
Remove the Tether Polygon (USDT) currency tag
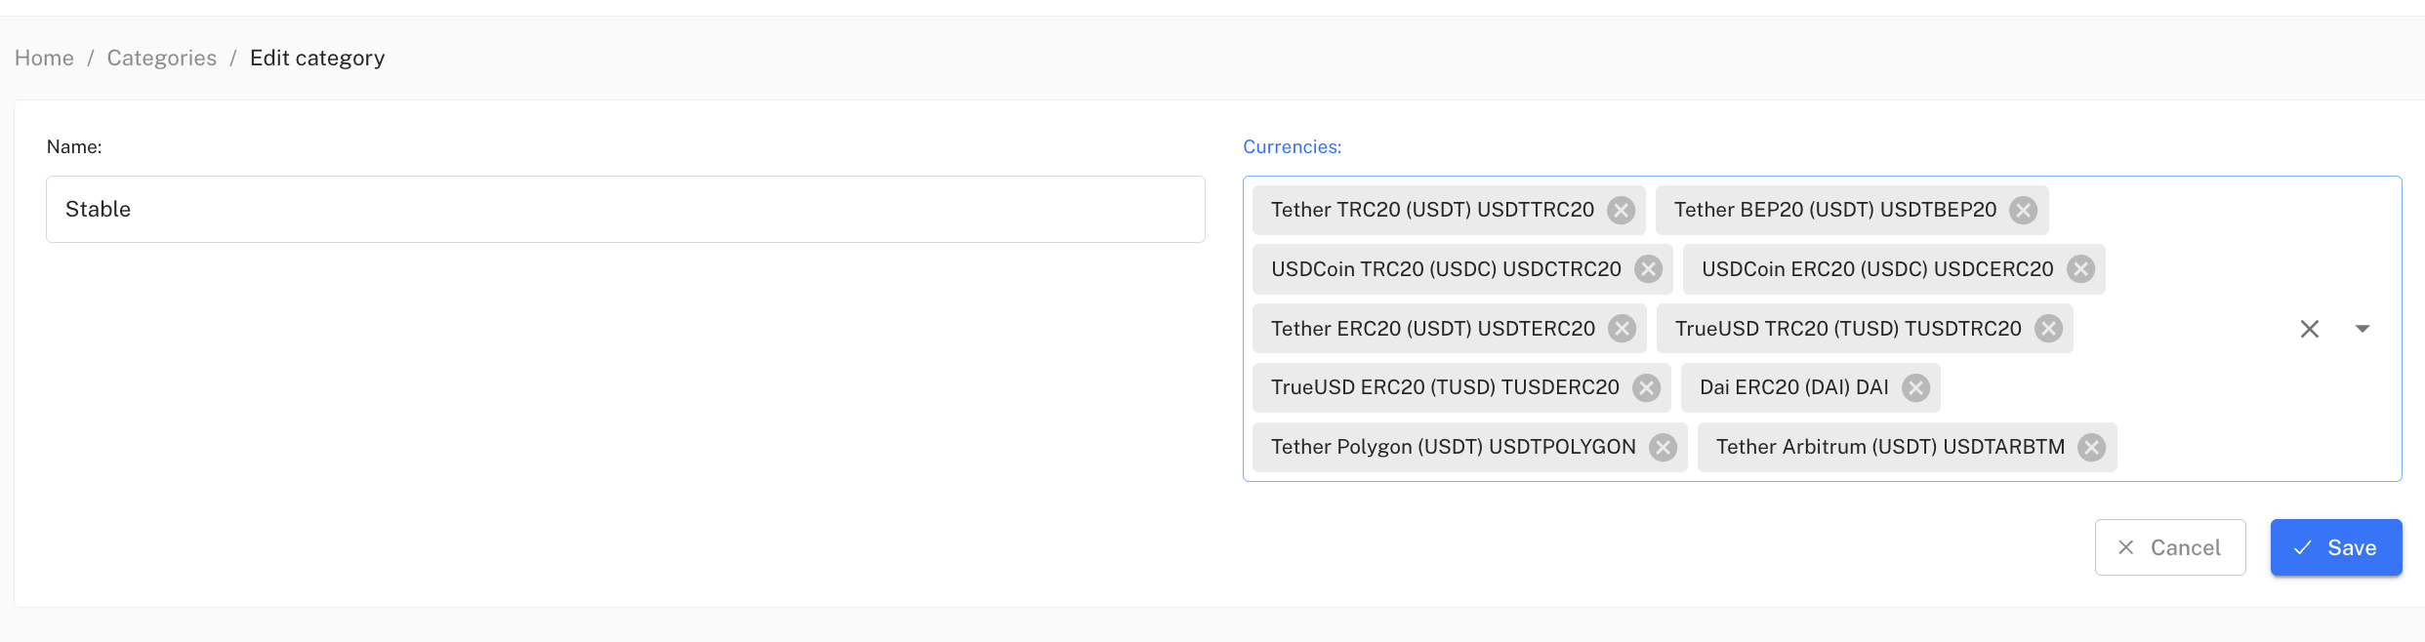click(1664, 448)
